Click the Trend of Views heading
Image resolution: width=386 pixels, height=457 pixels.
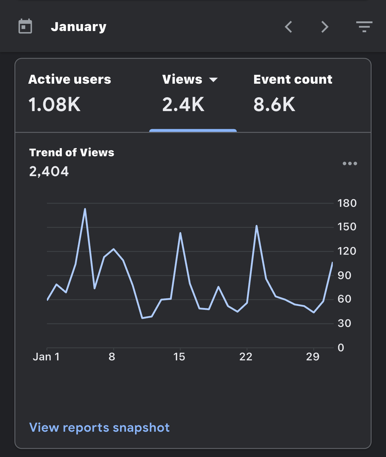(x=72, y=152)
